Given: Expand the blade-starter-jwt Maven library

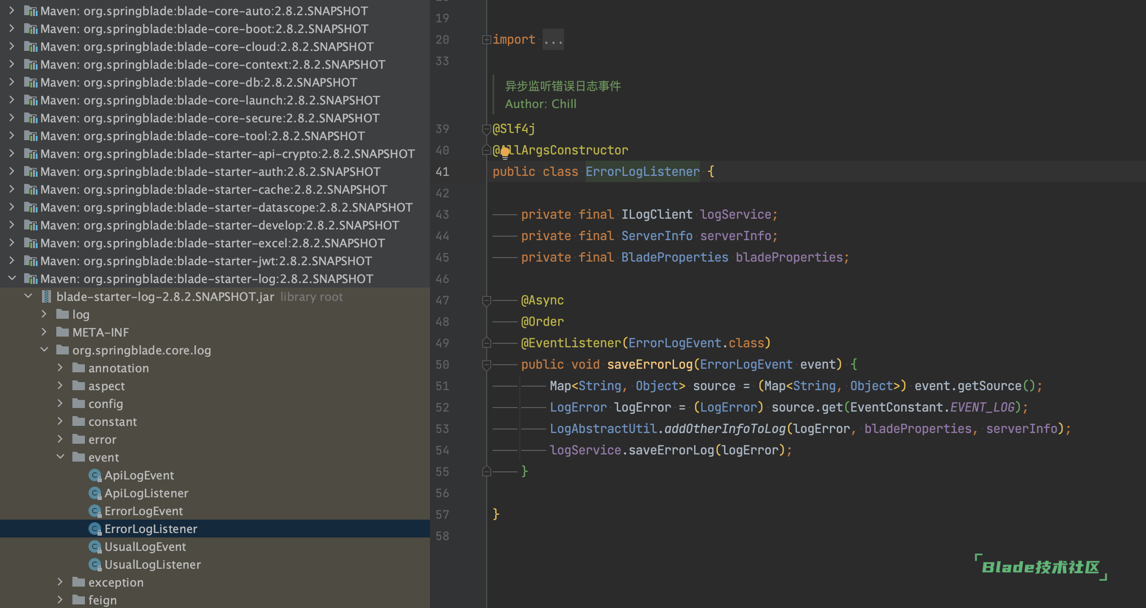Looking at the screenshot, I should pos(12,260).
